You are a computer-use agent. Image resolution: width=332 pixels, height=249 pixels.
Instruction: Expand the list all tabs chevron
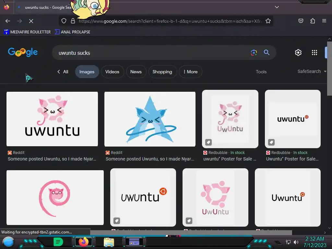tap(277, 7)
